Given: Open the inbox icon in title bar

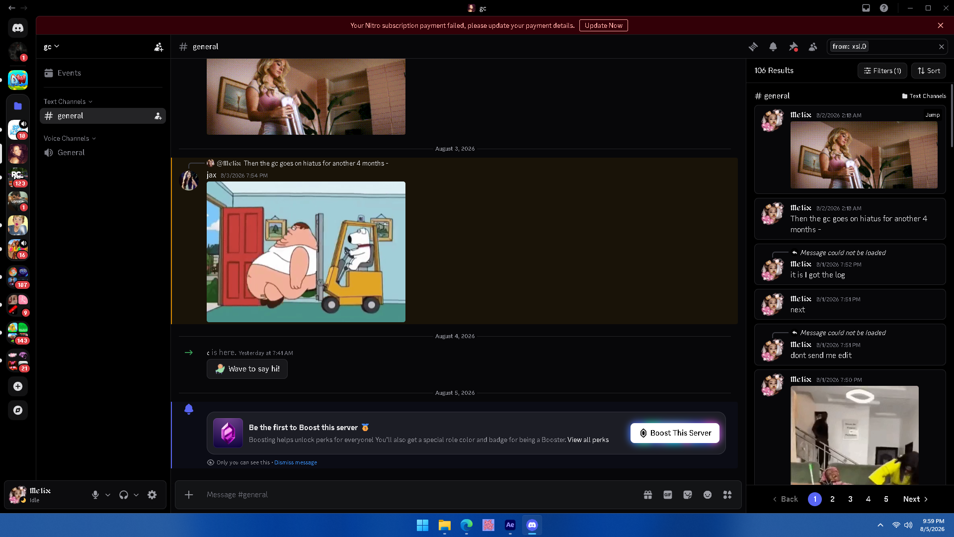Looking at the screenshot, I should 866,8.
